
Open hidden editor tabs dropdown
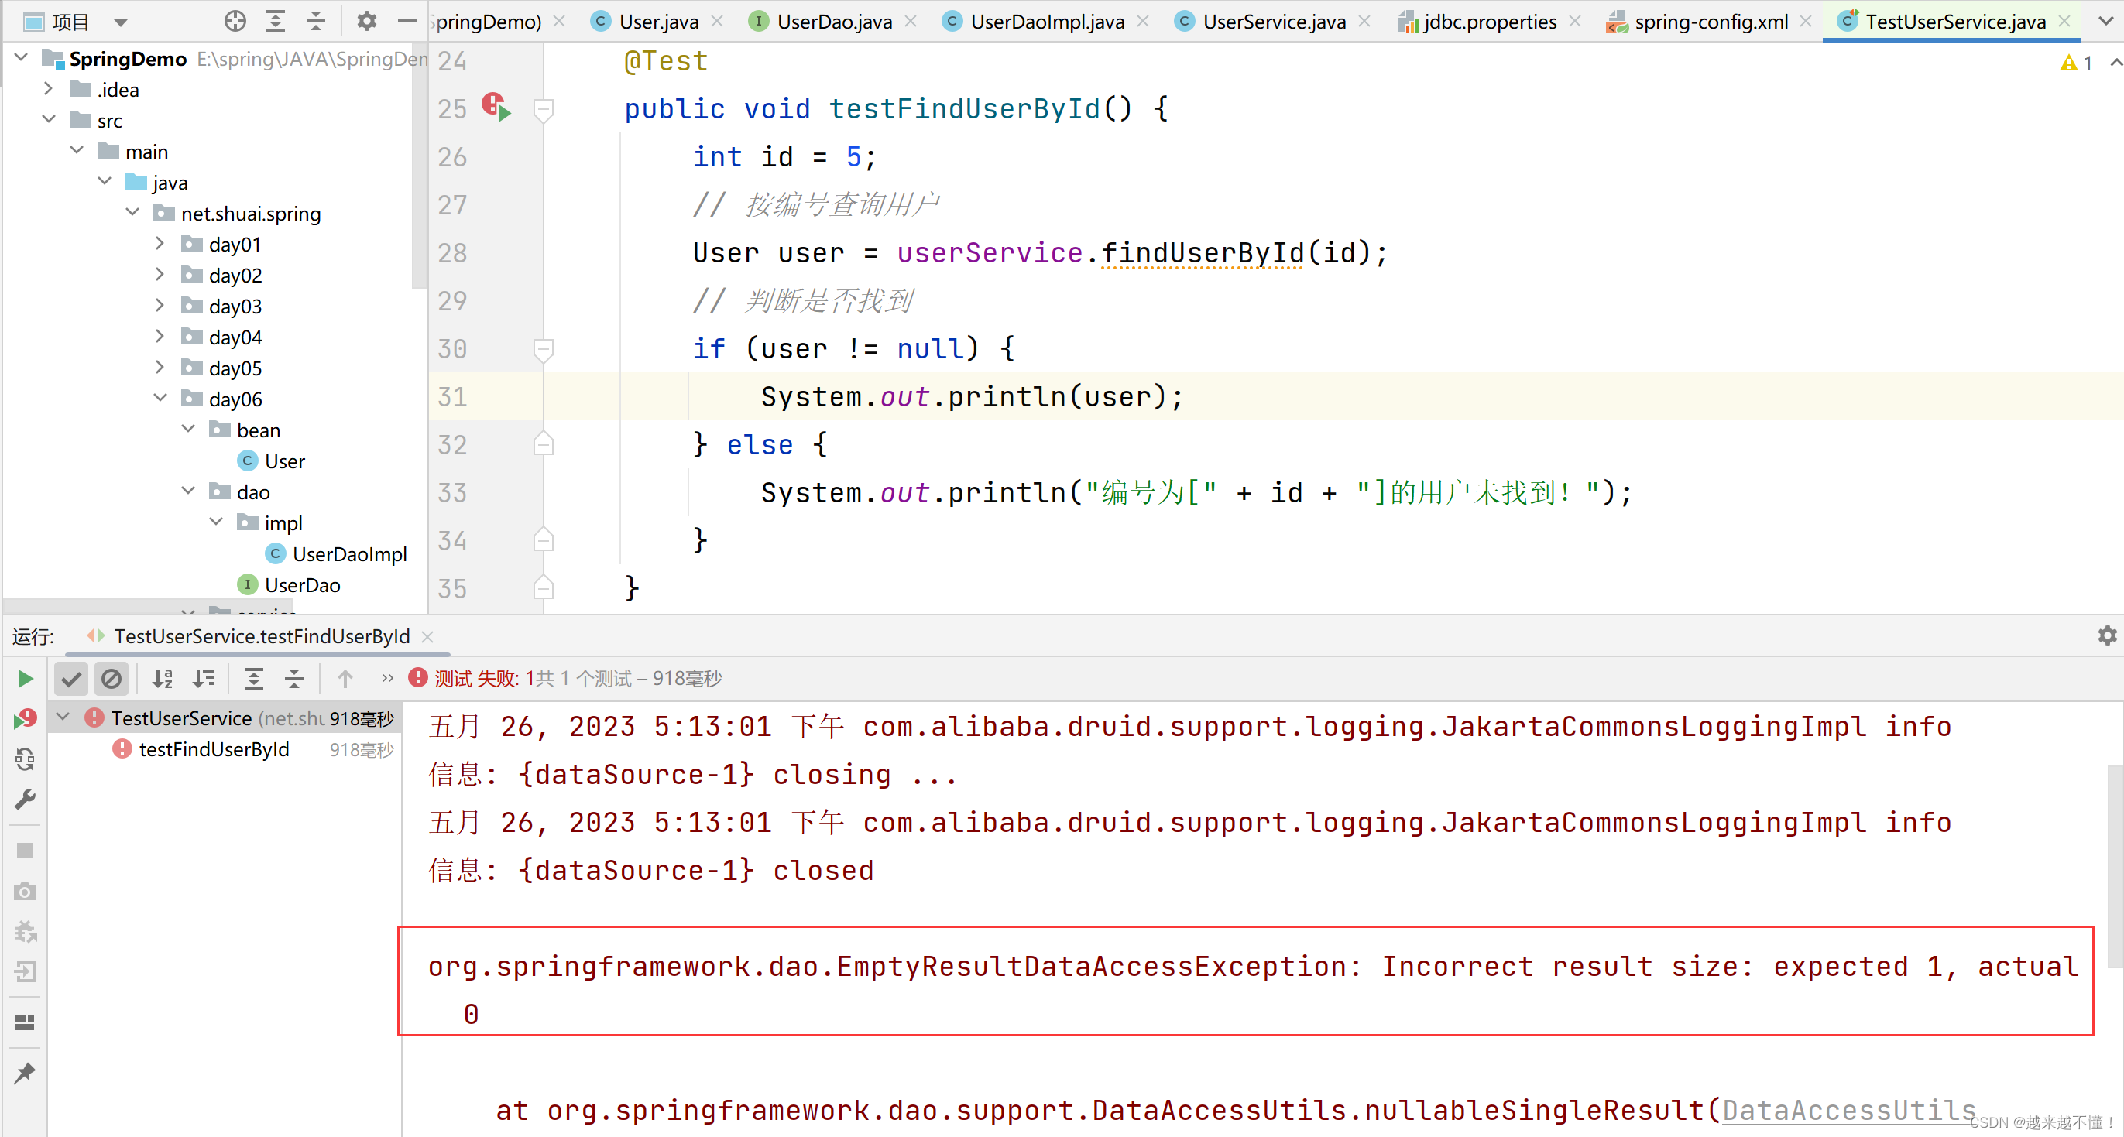tap(2105, 22)
